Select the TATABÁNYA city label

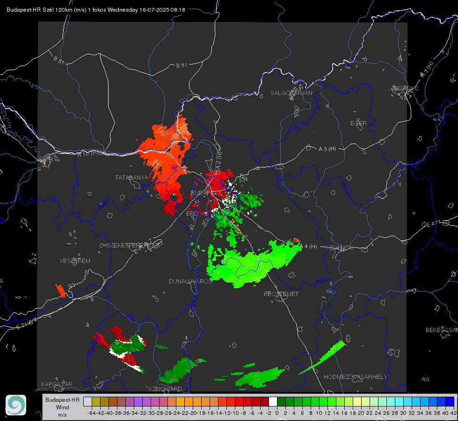tap(132, 178)
